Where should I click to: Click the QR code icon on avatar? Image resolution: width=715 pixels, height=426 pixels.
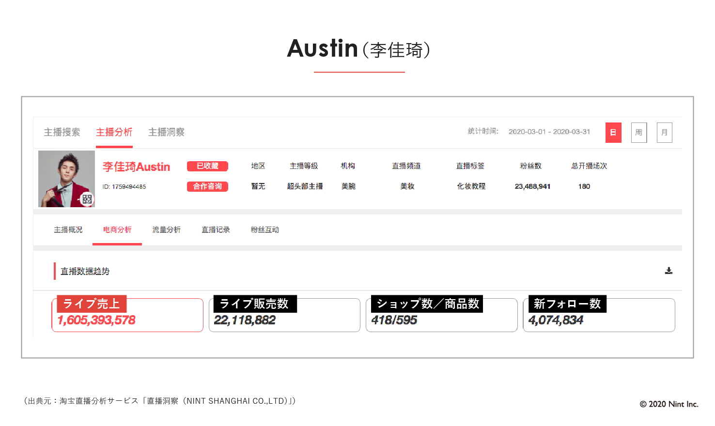[87, 199]
